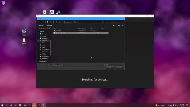The height and width of the screenshot is (107, 190).
Task: Show hidden system tray icons
Action: coord(167,105)
